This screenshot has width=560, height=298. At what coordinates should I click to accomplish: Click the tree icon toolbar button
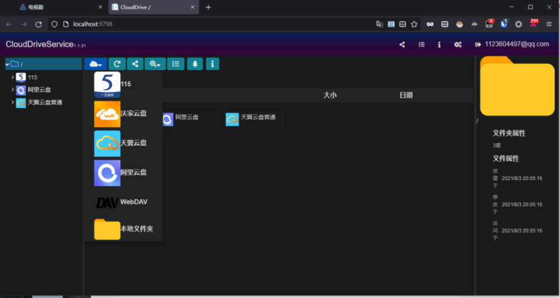tap(195, 64)
